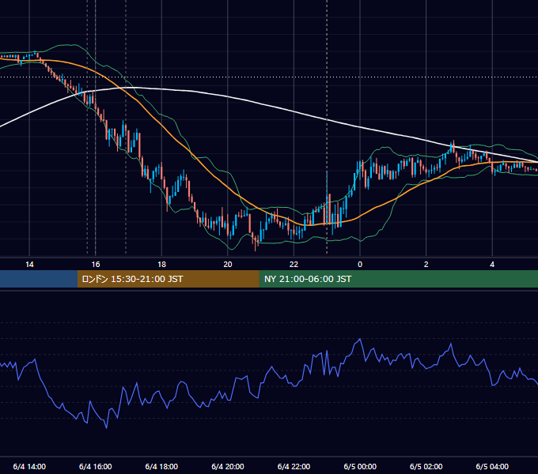Click the oscillator low point after 6/4 16:00
Image resolution: width=538 pixels, height=474 pixels.
[x=106, y=427]
